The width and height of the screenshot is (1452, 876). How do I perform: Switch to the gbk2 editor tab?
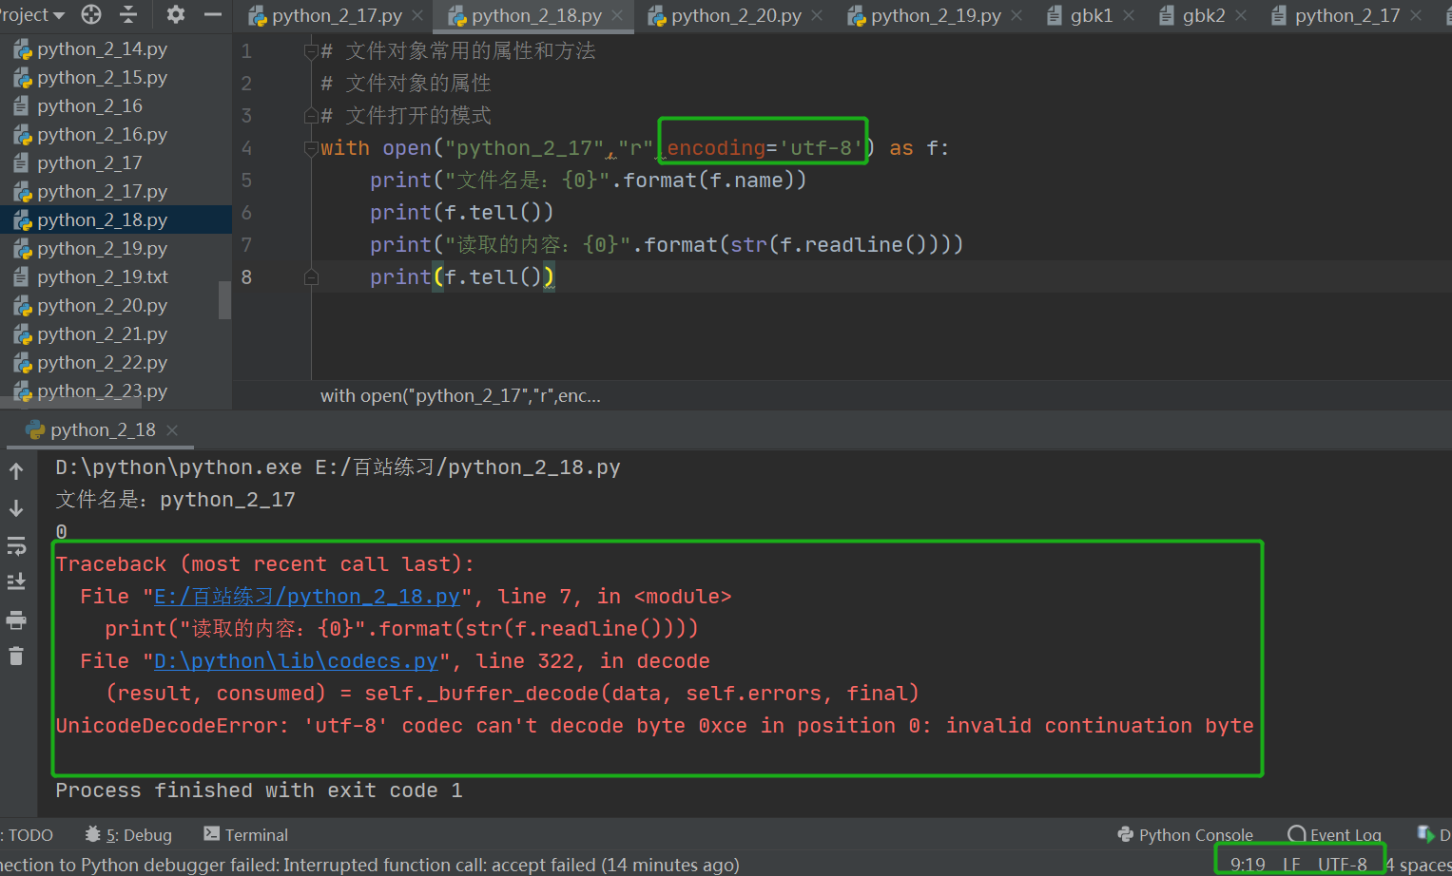pos(1193,16)
